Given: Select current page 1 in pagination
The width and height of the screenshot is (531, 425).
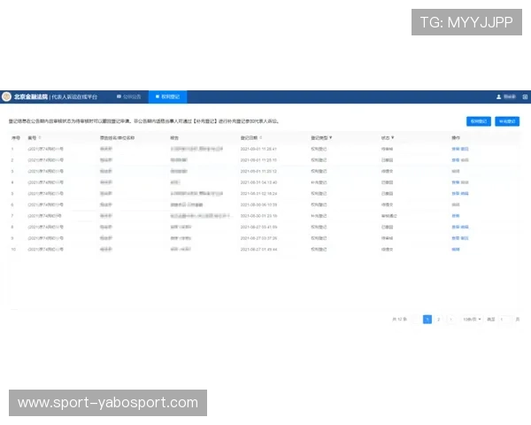Looking at the screenshot, I should click(427, 318).
